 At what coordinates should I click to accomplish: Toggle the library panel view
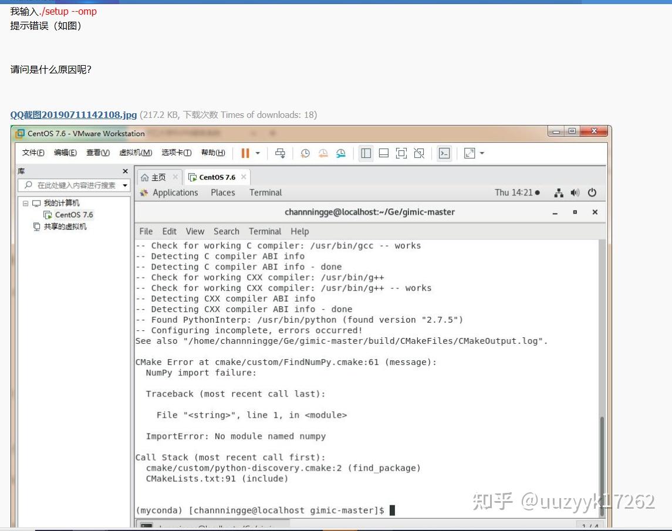pos(366,153)
